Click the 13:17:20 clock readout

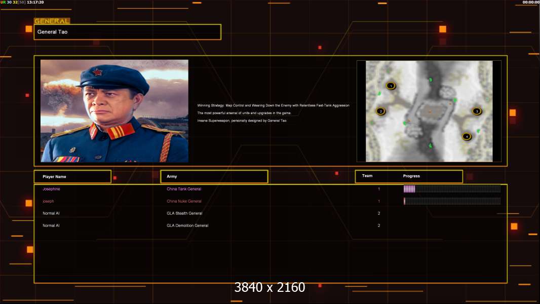click(x=35, y=3)
